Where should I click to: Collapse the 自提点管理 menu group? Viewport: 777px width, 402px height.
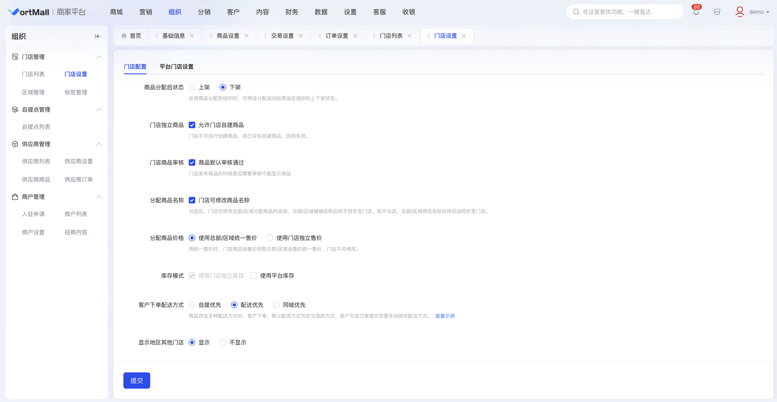(99, 110)
